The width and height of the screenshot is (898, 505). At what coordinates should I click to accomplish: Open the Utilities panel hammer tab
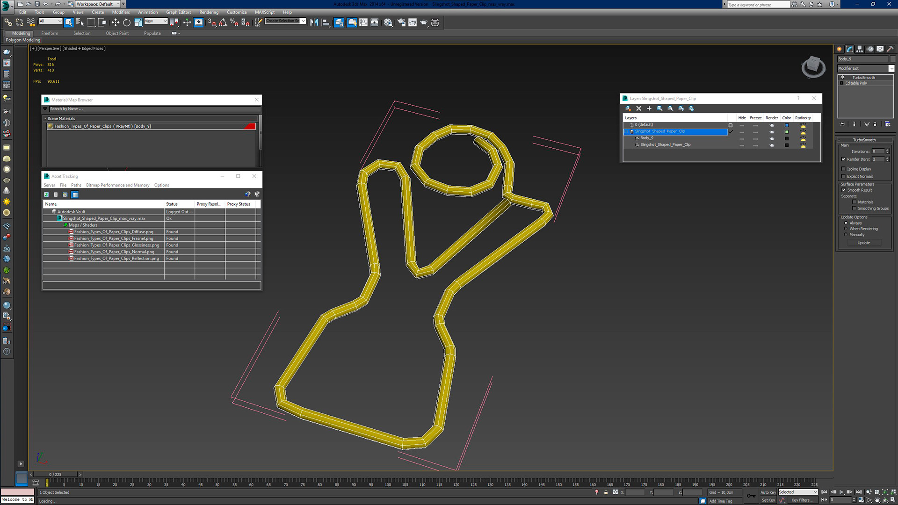click(890, 49)
